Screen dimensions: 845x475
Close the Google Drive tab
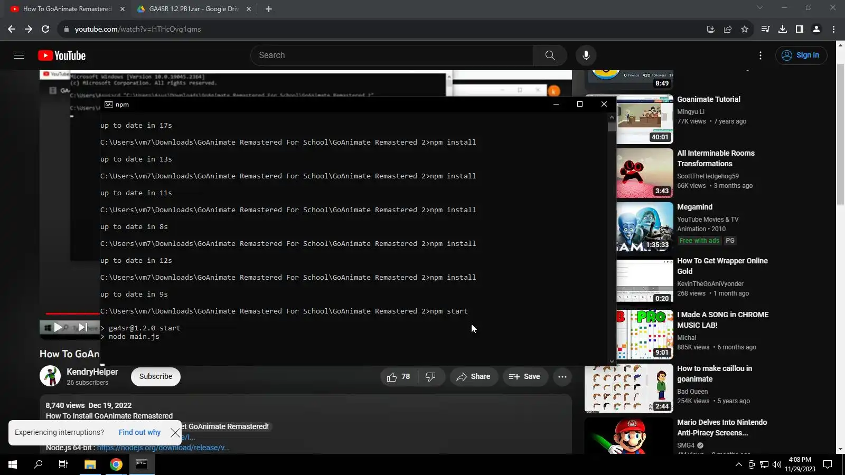(249, 9)
